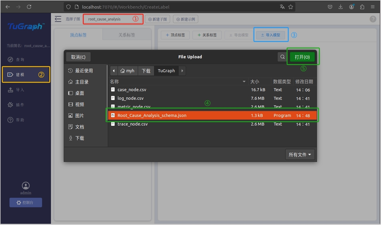Open the 查询 sidebar menu item
This screenshot has width=381, height=225.
(x=20, y=60)
